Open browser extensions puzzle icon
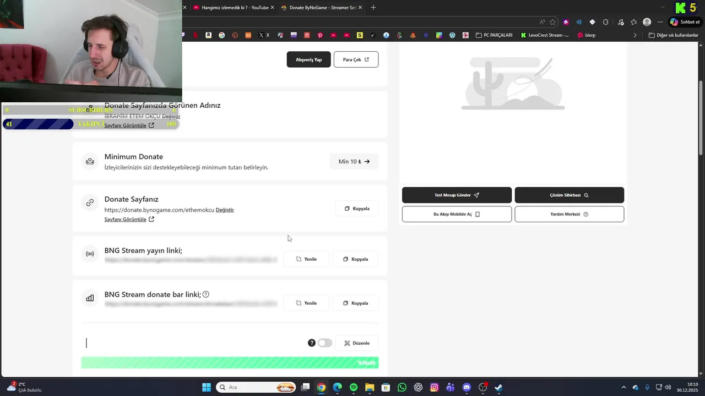The height and width of the screenshot is (396, 705). click(x=605, y=22)
